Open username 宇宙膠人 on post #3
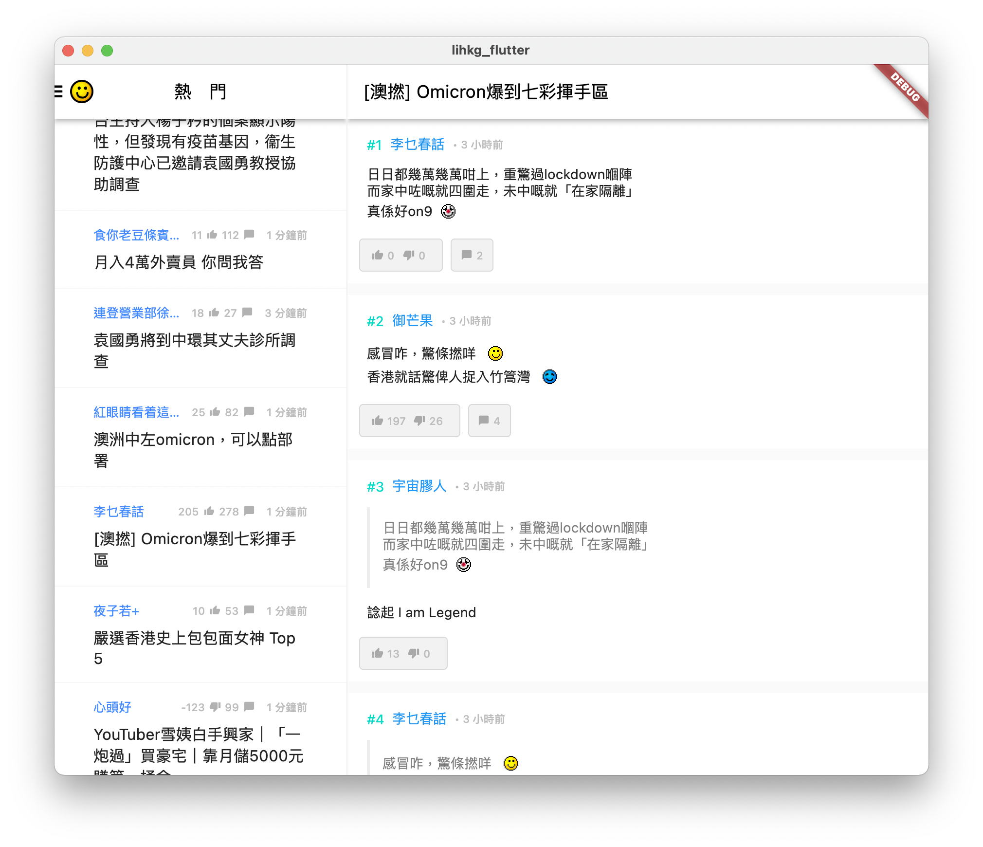Screen dimensions: 983x847 (419, 486)
